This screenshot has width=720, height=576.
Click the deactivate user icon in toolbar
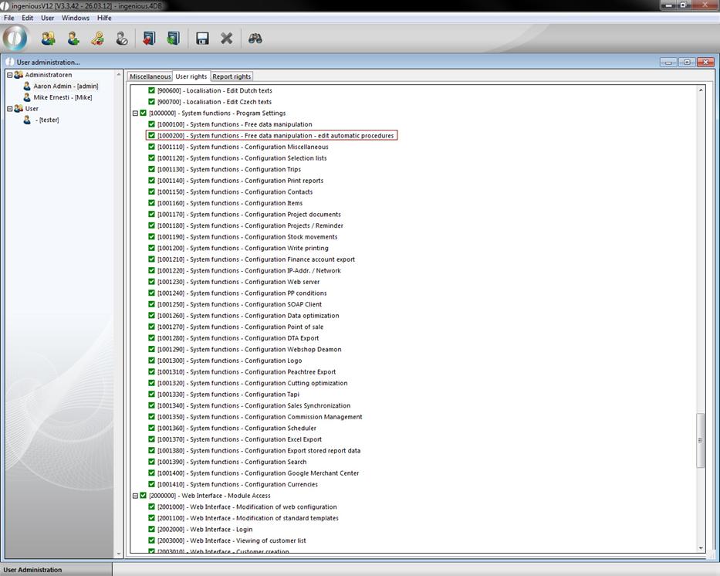122,39
